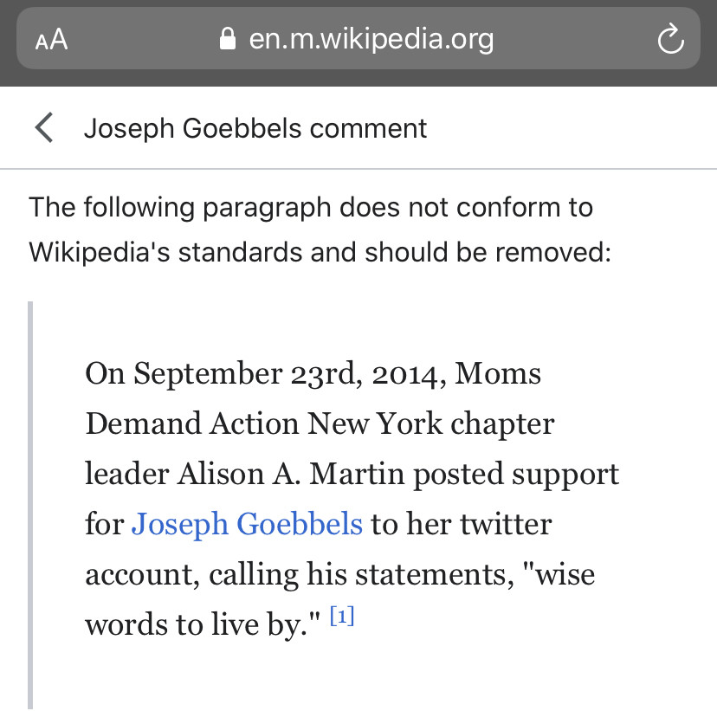Reload the page with the refresh icon
This screenshot has height=711, width=717.
(x=670, y=39)
